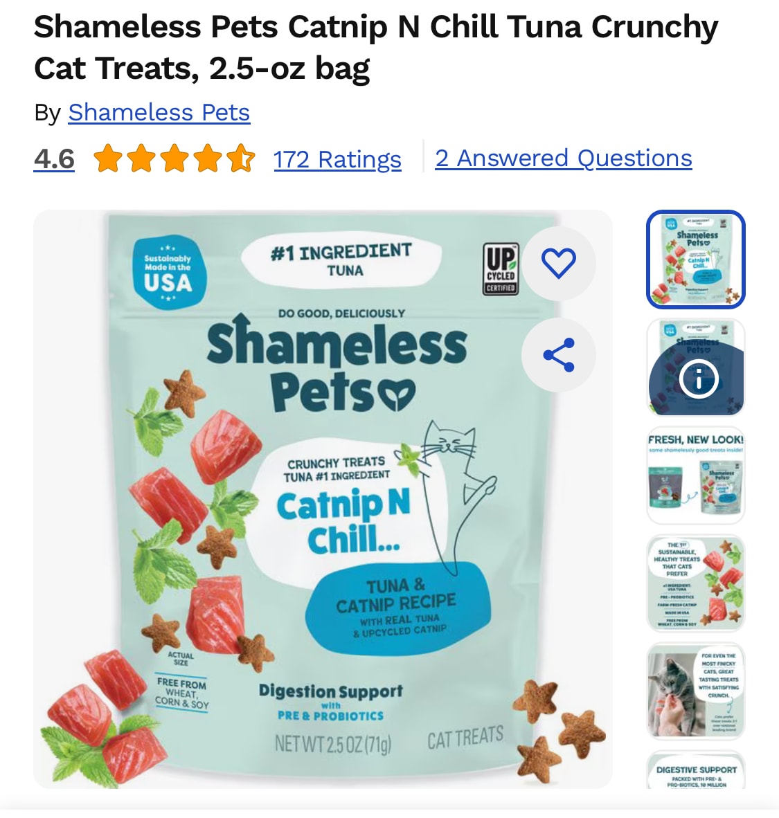Select the first product bag thumbnail

click(696, 260)
